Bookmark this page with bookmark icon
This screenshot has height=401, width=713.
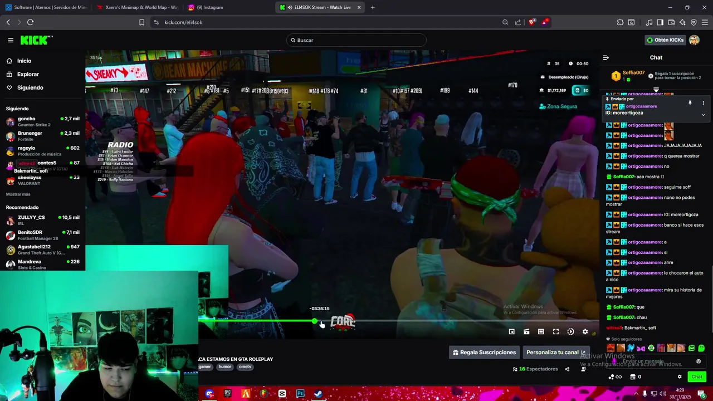(x=141, y=22)
